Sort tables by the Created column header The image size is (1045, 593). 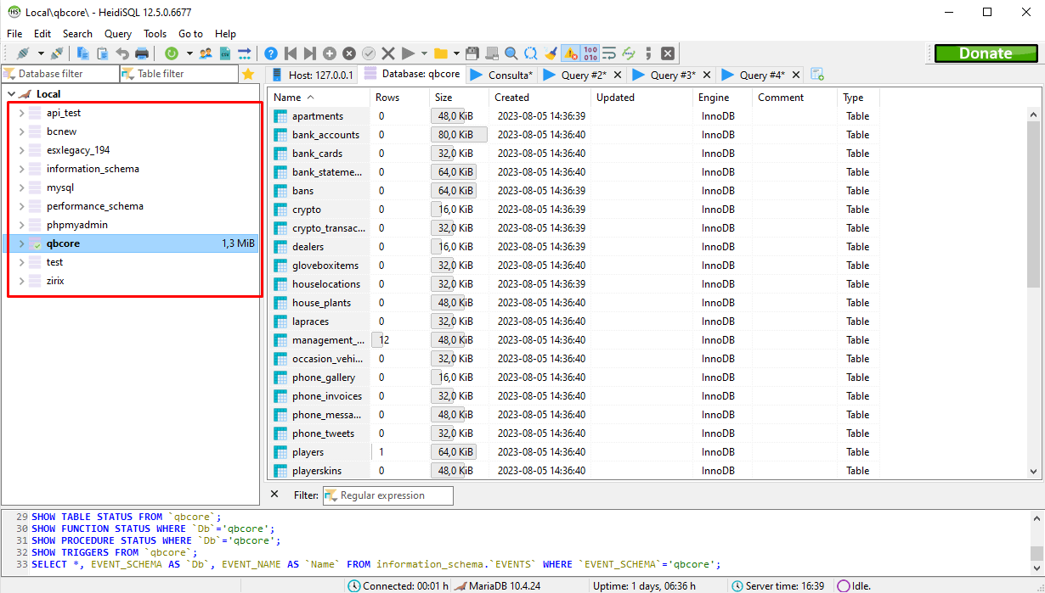(540, 98)
